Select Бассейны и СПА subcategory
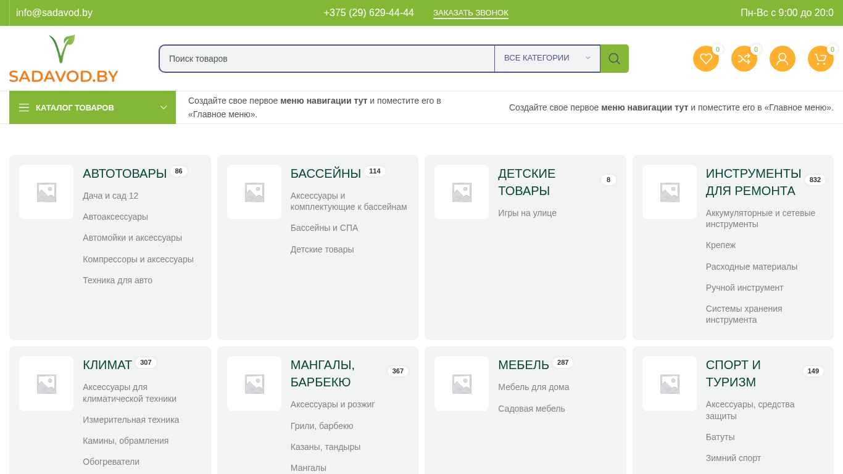 pyautogui.click(x=324, y=228)
